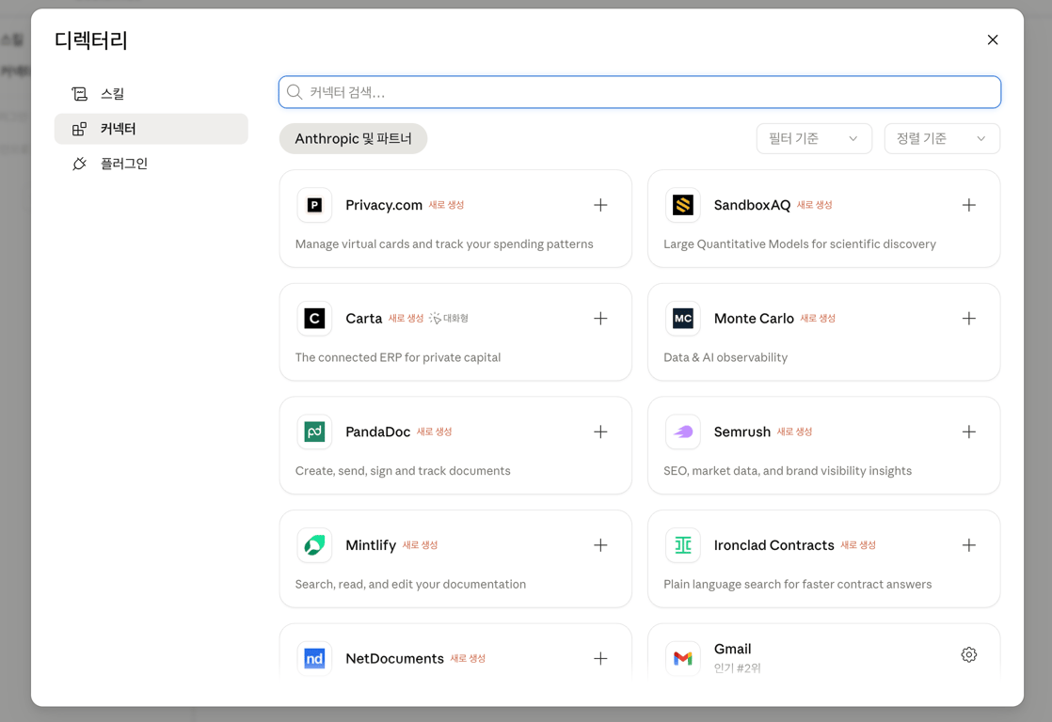Click the 커넥터 sidebar icon
Image resolution: width=1052 pixels, height=722 pixels.
pos(79,129)
